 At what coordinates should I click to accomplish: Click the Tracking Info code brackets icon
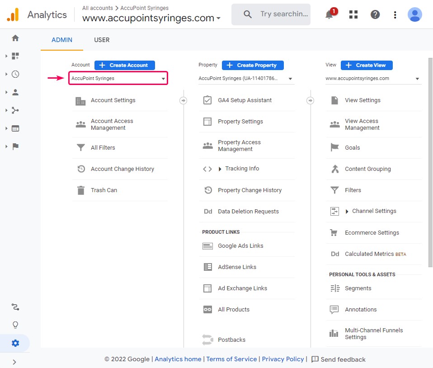tap(207, 169)
